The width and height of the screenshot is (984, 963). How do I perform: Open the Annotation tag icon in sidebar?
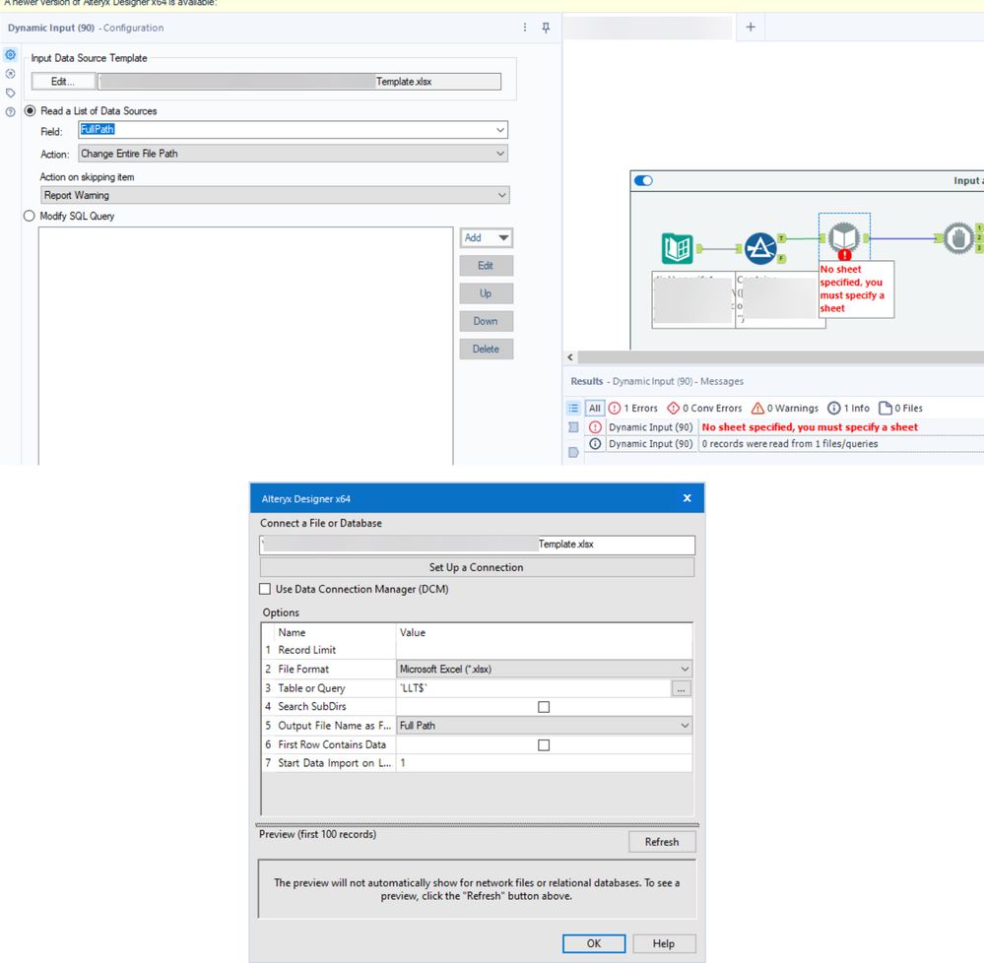click(x=10, y=93)
